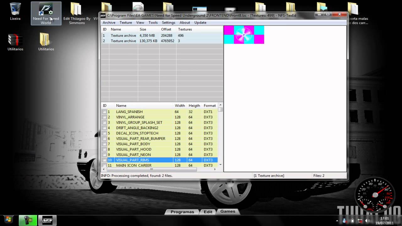Expand the Tools menu
The image size is (402, 226).
click(153, 23)
